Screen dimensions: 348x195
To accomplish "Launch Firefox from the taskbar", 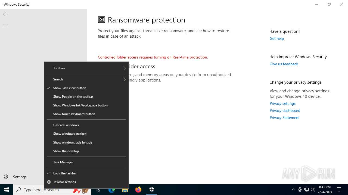I will tap(138, 190).
